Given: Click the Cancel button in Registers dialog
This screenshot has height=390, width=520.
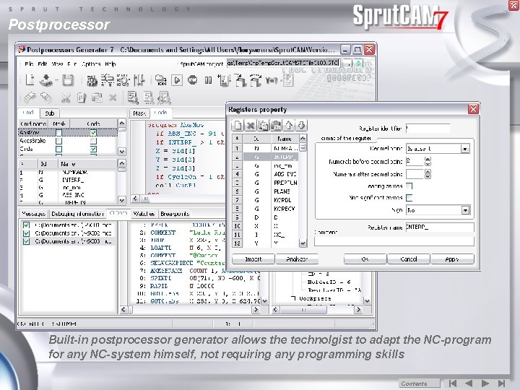Looking at the screenshot, I should tap(409, 259).
